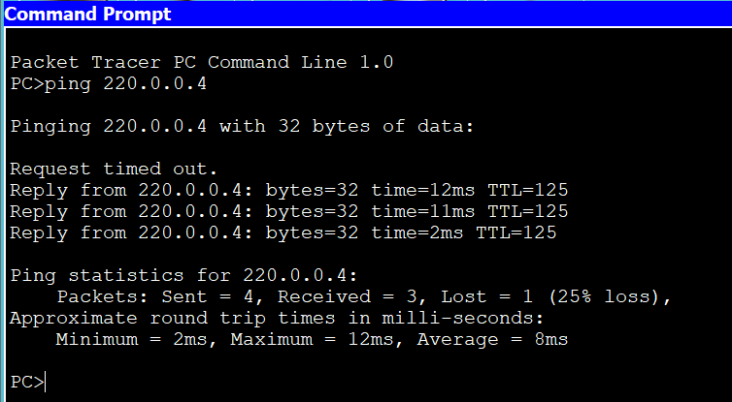This screenshot has height=402, width=732.
Task: Click TTL=125 on the first reply line
Action: coord(528,190)
